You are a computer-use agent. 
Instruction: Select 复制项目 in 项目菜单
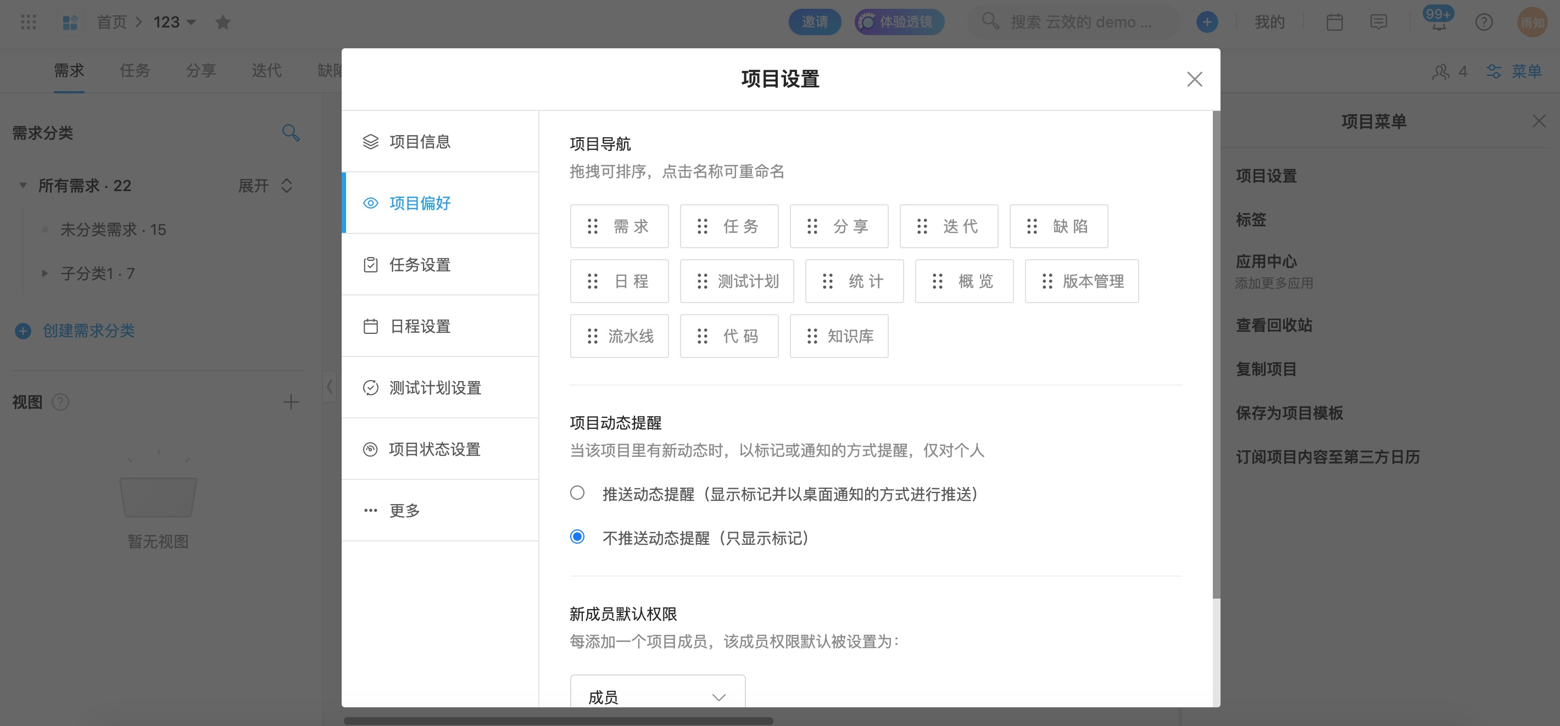(1266, 370)
